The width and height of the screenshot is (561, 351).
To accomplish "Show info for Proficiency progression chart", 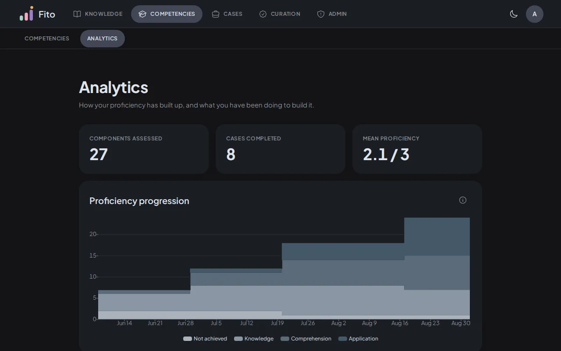I will [x=463, y=200].
